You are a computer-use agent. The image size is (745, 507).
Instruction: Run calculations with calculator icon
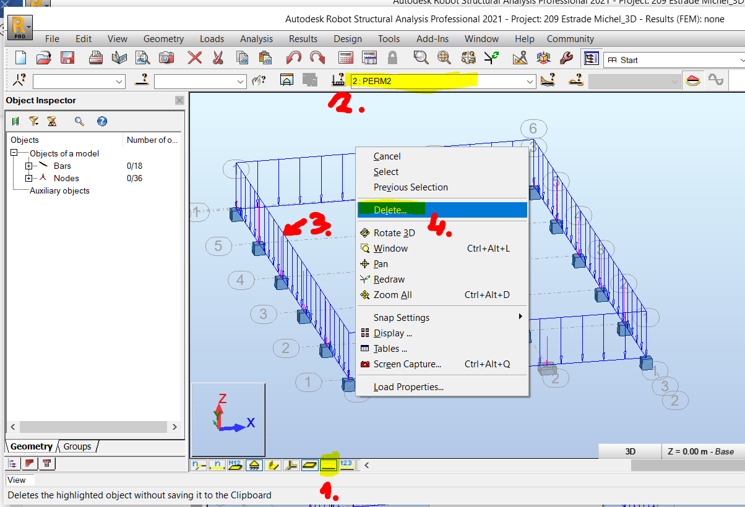[346, 58]
